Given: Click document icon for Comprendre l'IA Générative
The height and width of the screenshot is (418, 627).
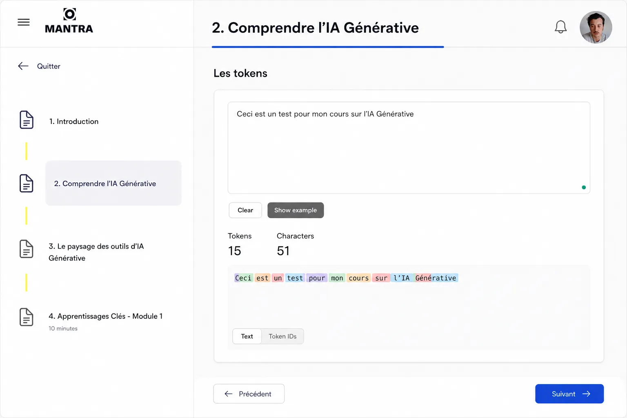Looking at the screenshot, I should click(x=27, y=183).
